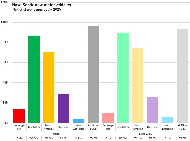Select the dark purple Overseas units bar
This screenshot has width=190, height=141.
tap(64, 108)
